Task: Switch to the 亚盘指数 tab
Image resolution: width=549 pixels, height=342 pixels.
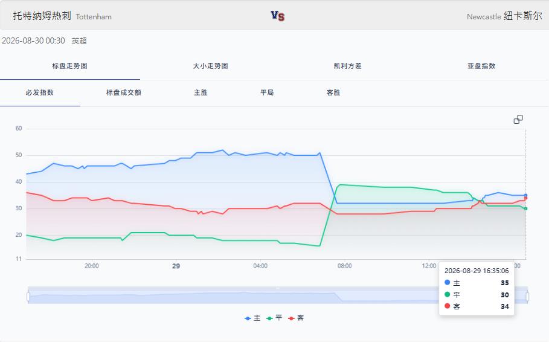Action: coord(481,66)
